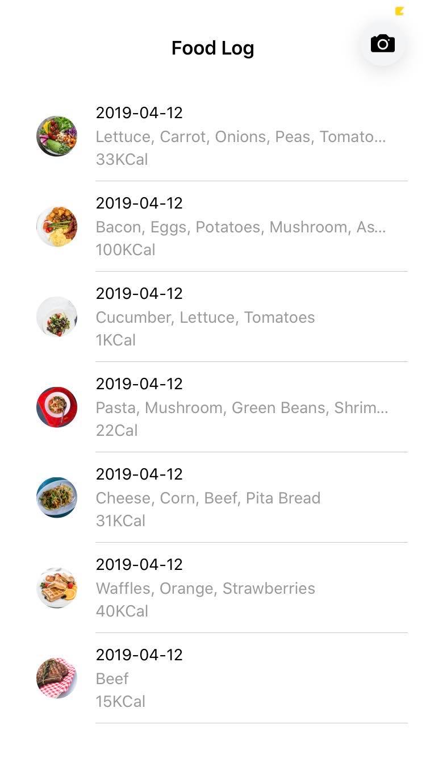This screenshot has width=426, height=758.
Task: Click the Food Log title
Action: [213, 48]
